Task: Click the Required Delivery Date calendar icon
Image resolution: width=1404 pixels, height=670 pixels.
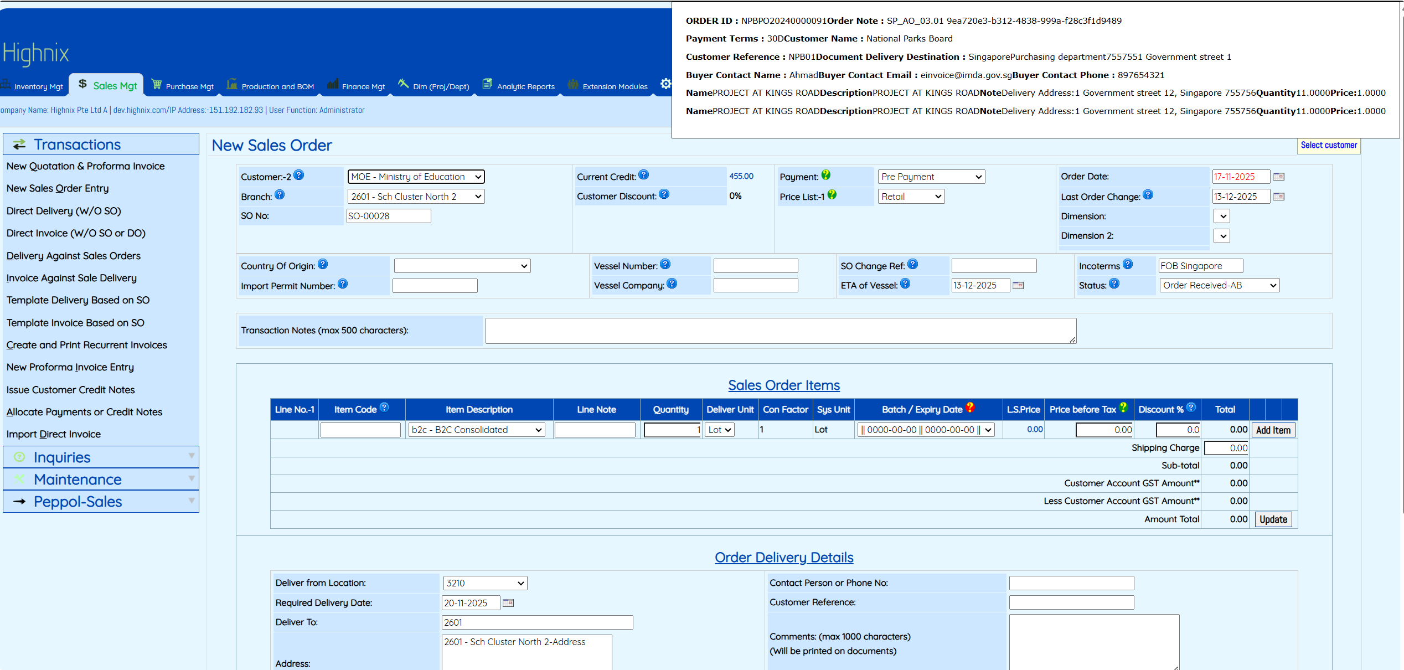Action: tap(508, 603)
